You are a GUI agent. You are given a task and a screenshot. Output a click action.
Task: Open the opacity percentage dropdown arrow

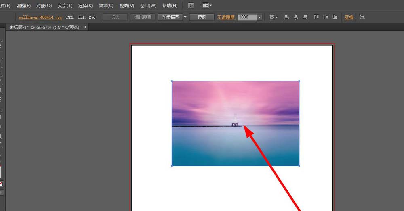click(x=259, y=17)
